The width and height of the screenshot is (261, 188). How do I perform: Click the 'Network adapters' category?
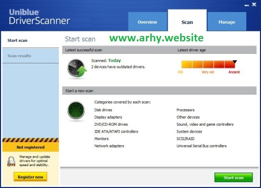[109, 146]
